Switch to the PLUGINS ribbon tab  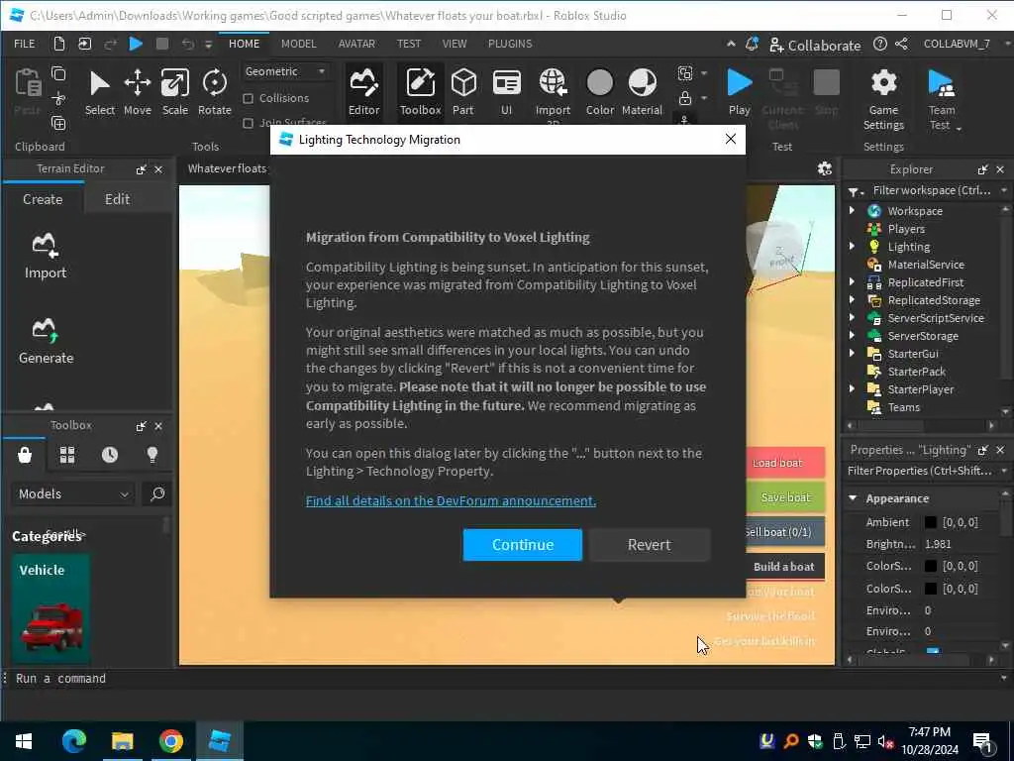(x=510, y=44)
